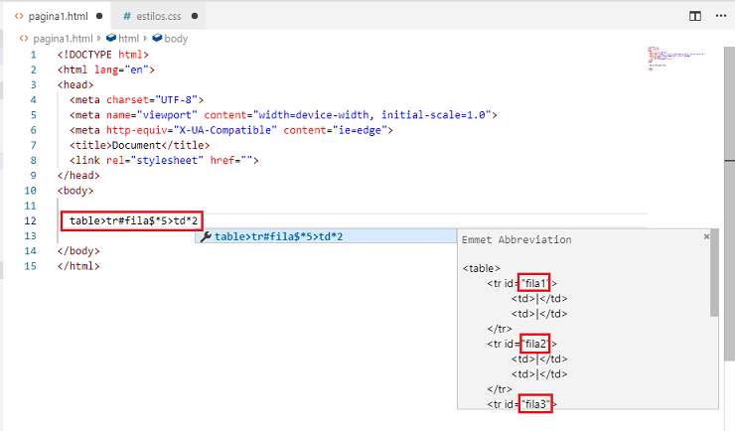Click line number 1 in the gutter
Viewport: 735px width, 431px height.
click(33, 55)
